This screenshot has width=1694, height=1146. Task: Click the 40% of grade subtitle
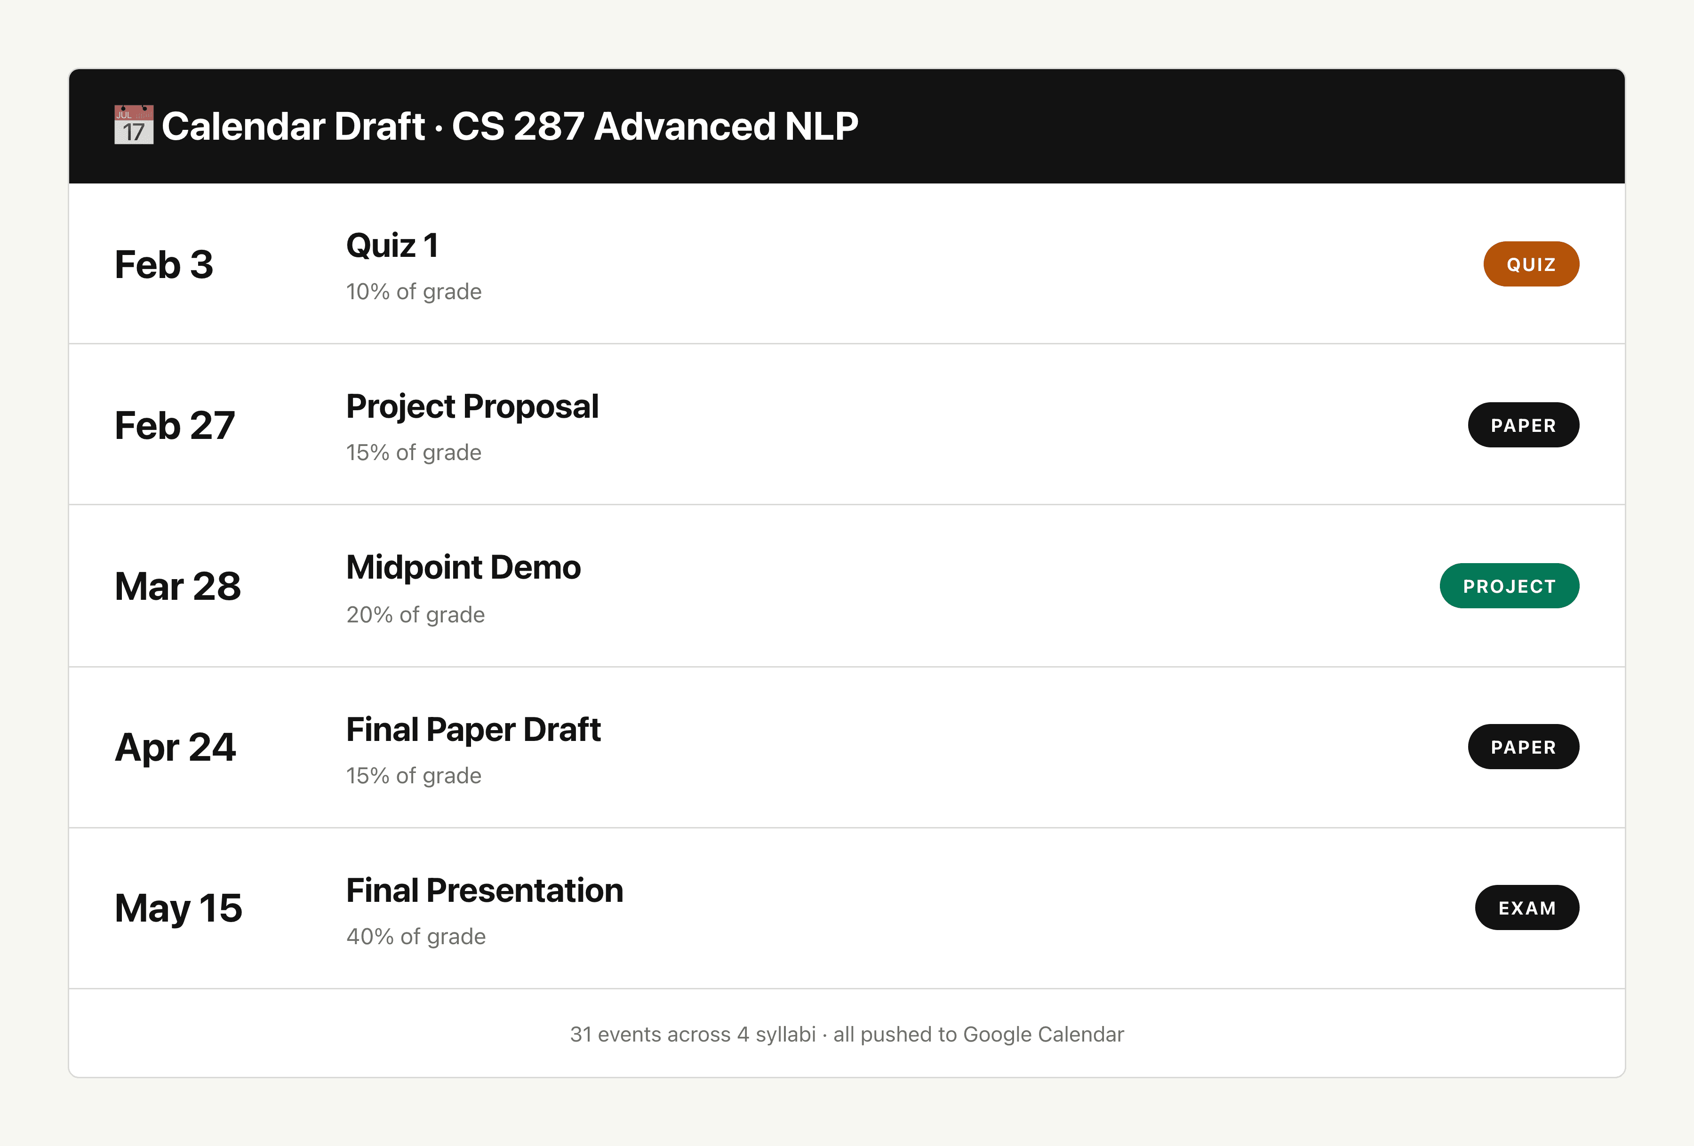tap(416, 936)
